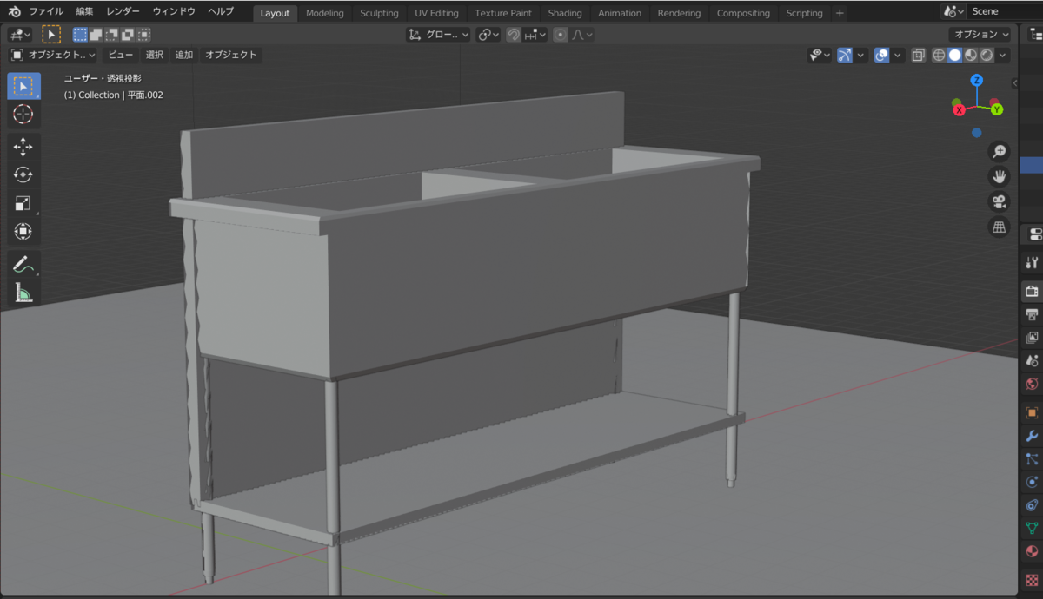Open Particle properties tab icon
The height and width of the screenshot is (599, 1043).
point(1033,459)
